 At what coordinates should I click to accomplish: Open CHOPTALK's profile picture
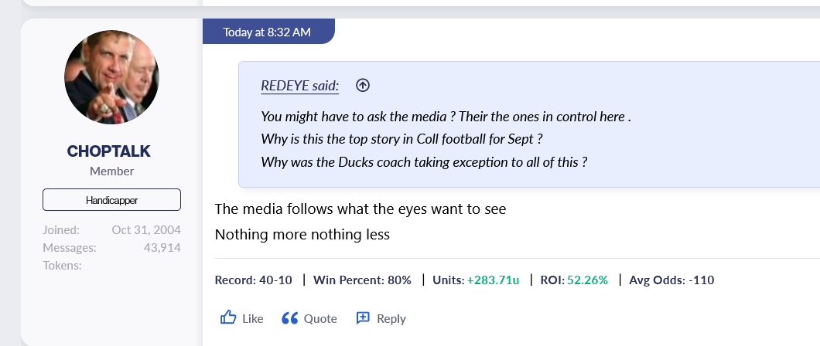click(x=111, y=77)
